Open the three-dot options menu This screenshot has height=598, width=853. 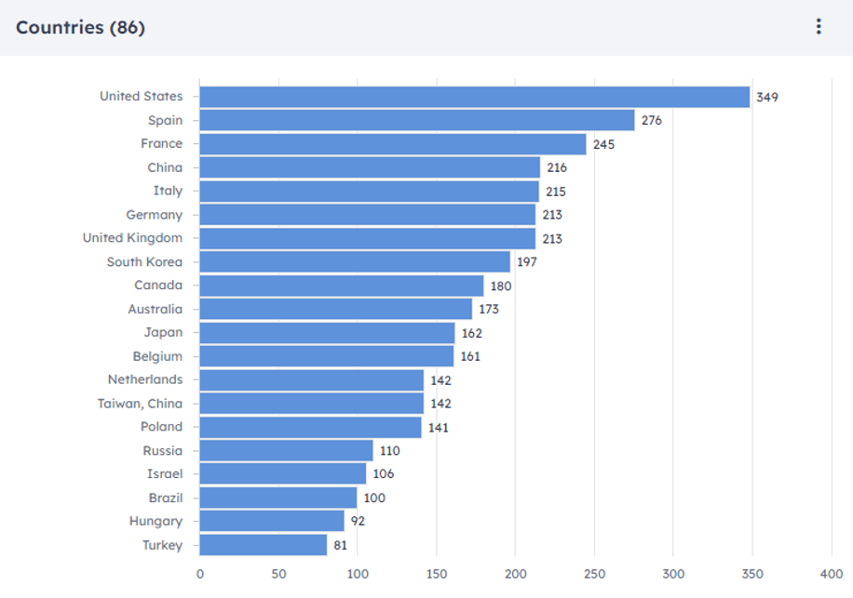click(x=819, y=27)
